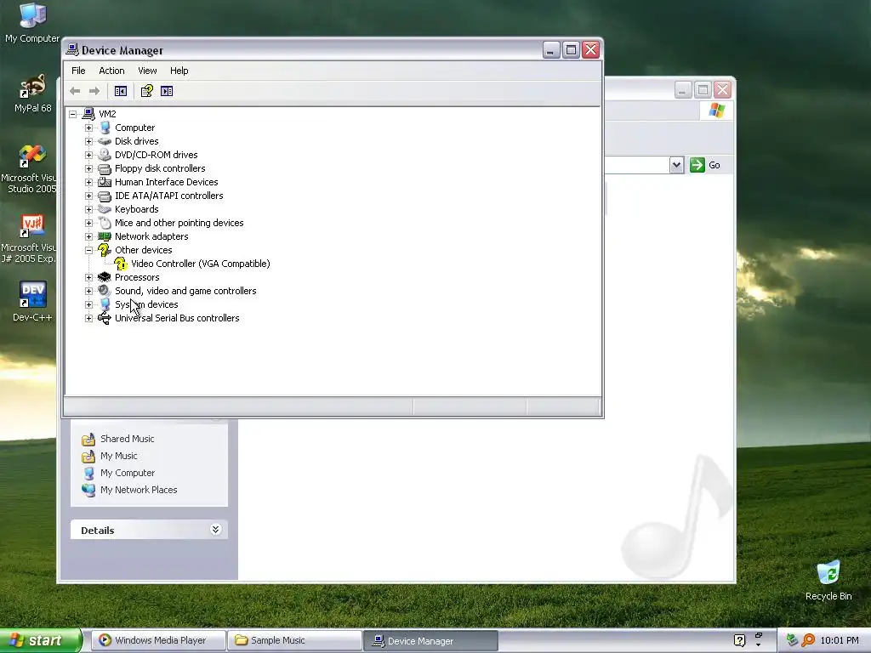Select the Mice and other pointing devices icon
871x653 pixels.
click(105, 224)
